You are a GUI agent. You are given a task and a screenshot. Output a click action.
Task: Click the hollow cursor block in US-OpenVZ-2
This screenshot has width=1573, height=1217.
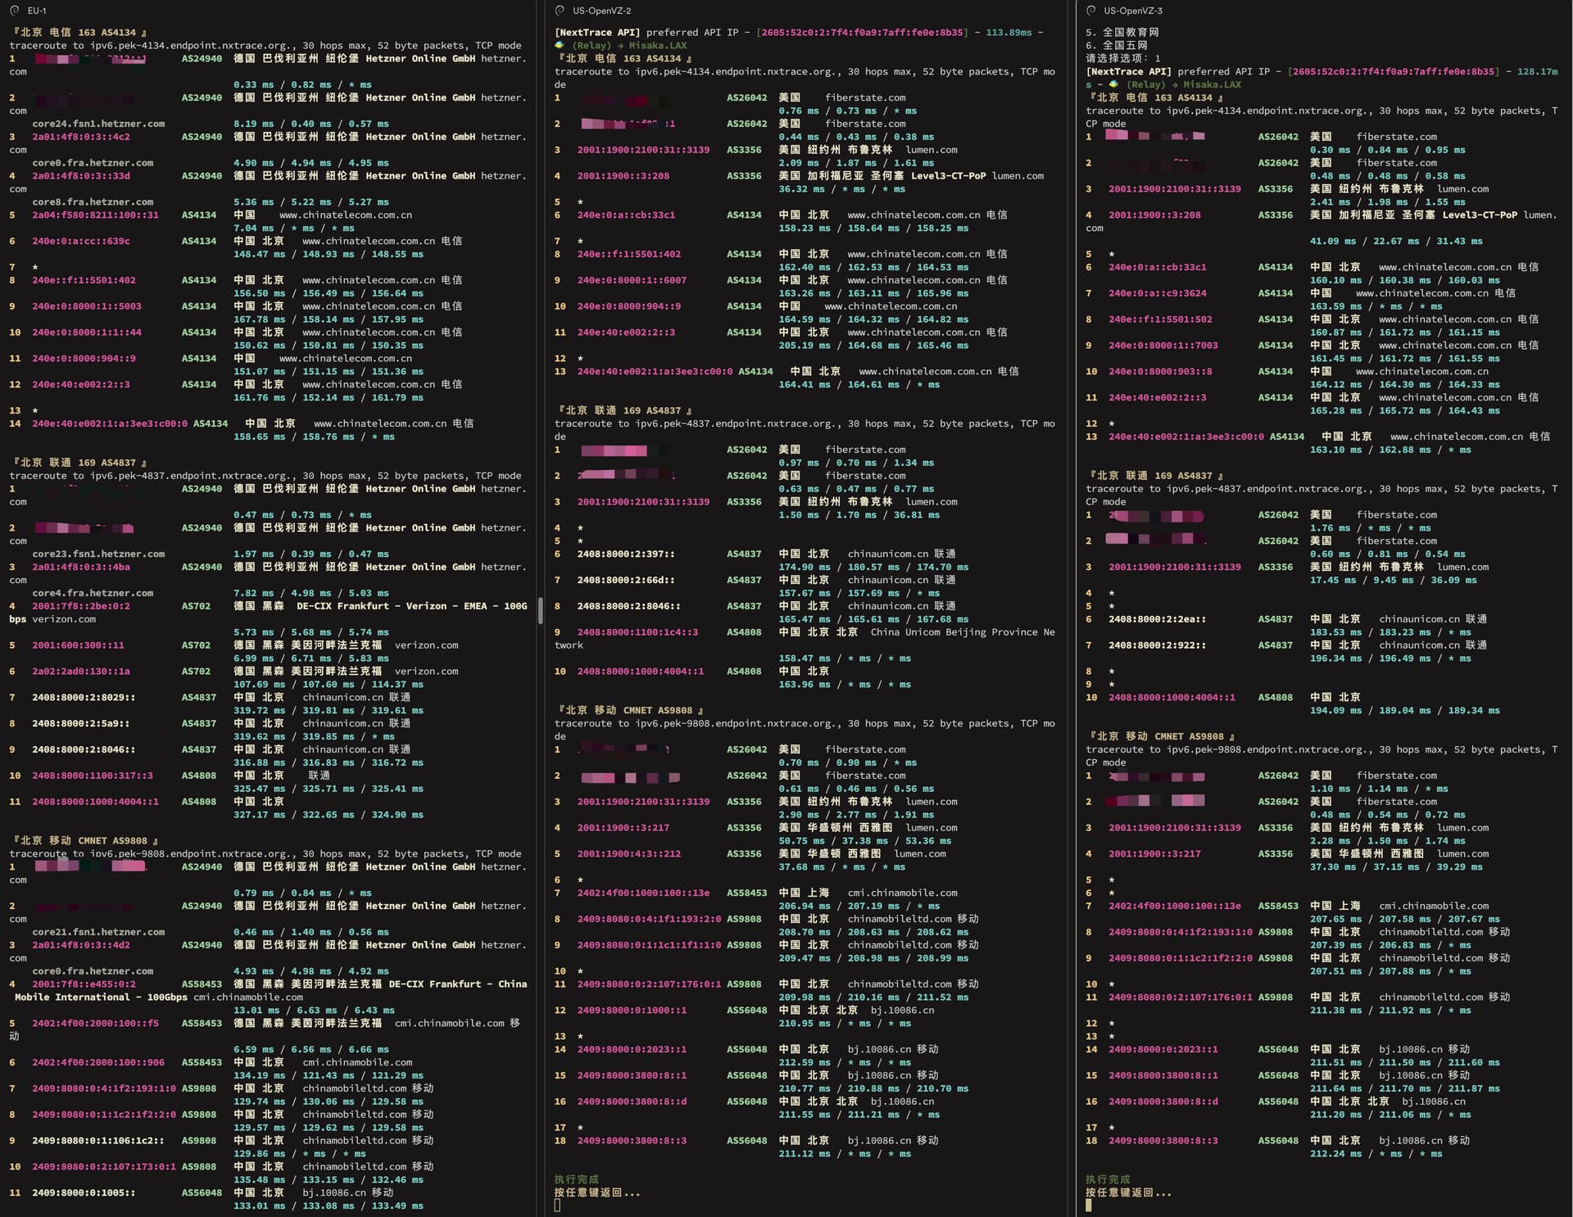pos(558,1206)
